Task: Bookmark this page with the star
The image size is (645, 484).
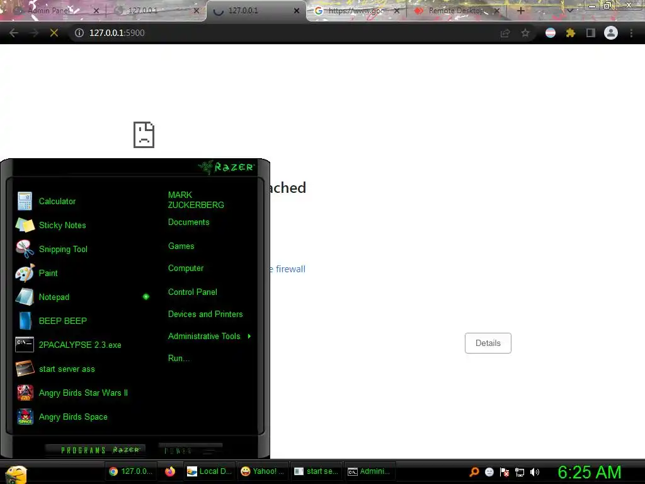Action: [525, 33]
